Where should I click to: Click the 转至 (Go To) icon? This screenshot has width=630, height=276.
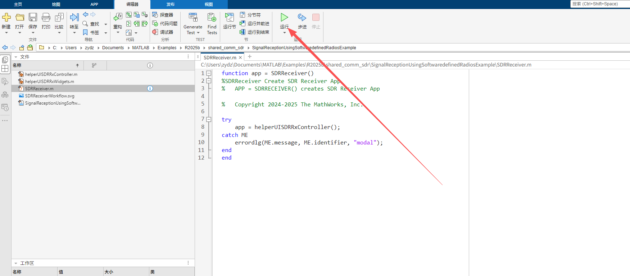(x=74, y=17)
